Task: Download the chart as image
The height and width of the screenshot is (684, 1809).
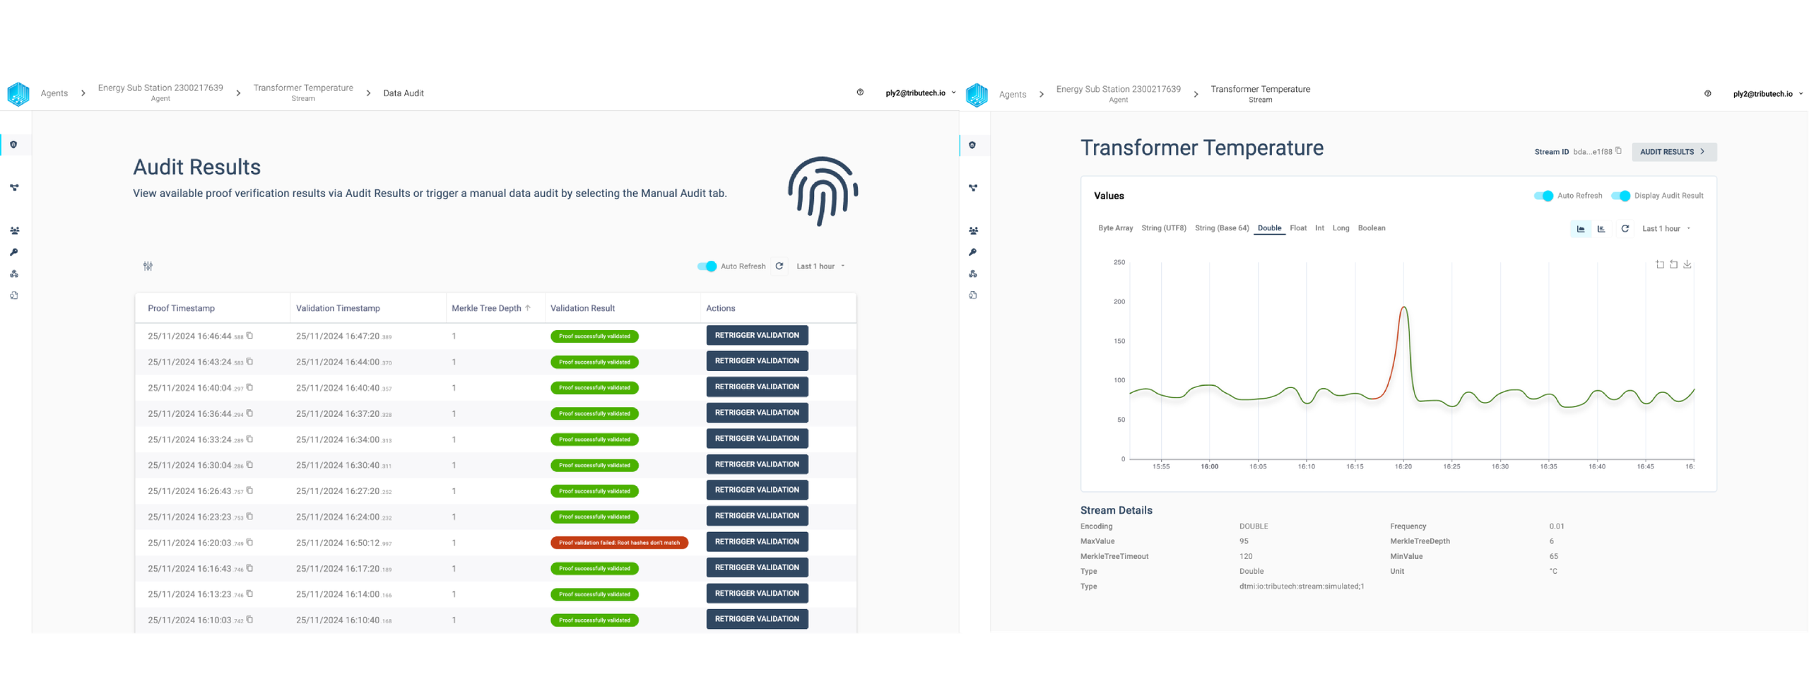Action: (x=1687, y=264)
